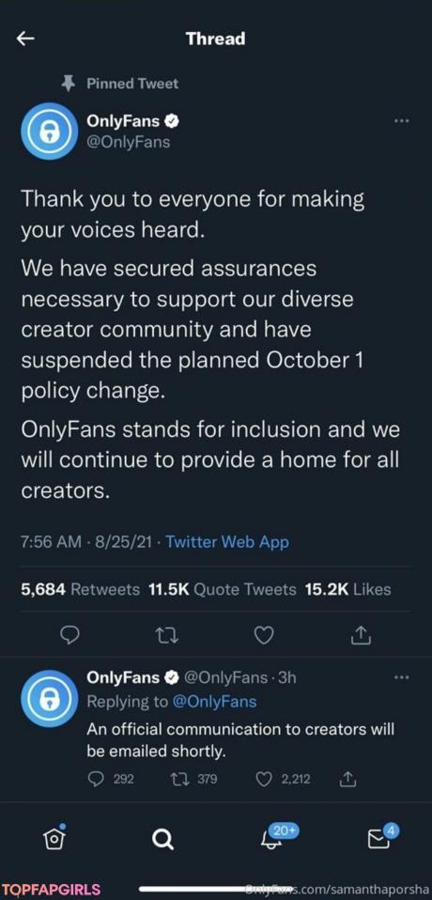Viewport: 432px width, 900px height.
Task: Like the main tweet with the heart icon
Action: 265,635
